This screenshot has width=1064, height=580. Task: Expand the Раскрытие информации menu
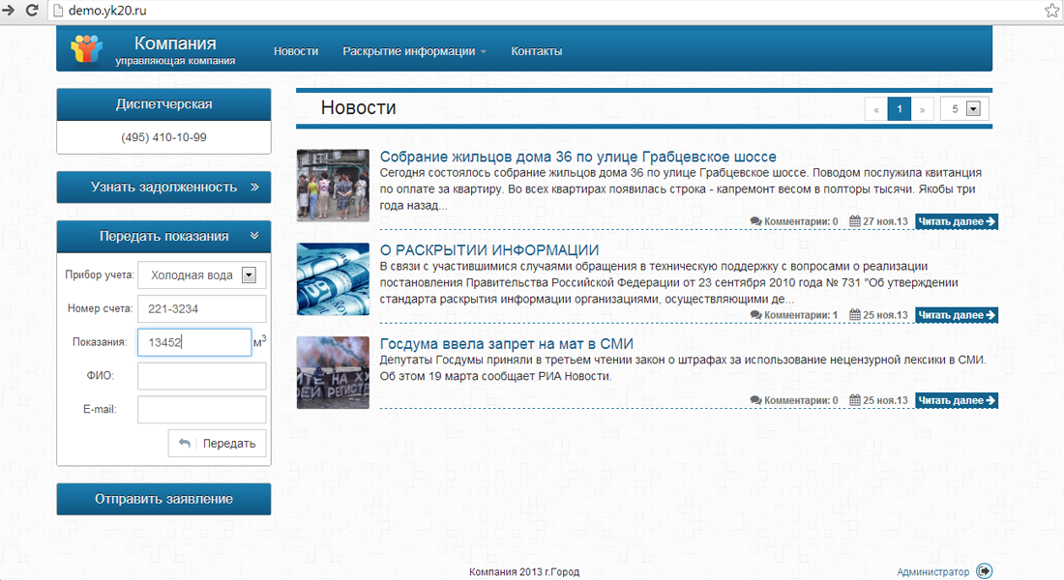point(414,51)
